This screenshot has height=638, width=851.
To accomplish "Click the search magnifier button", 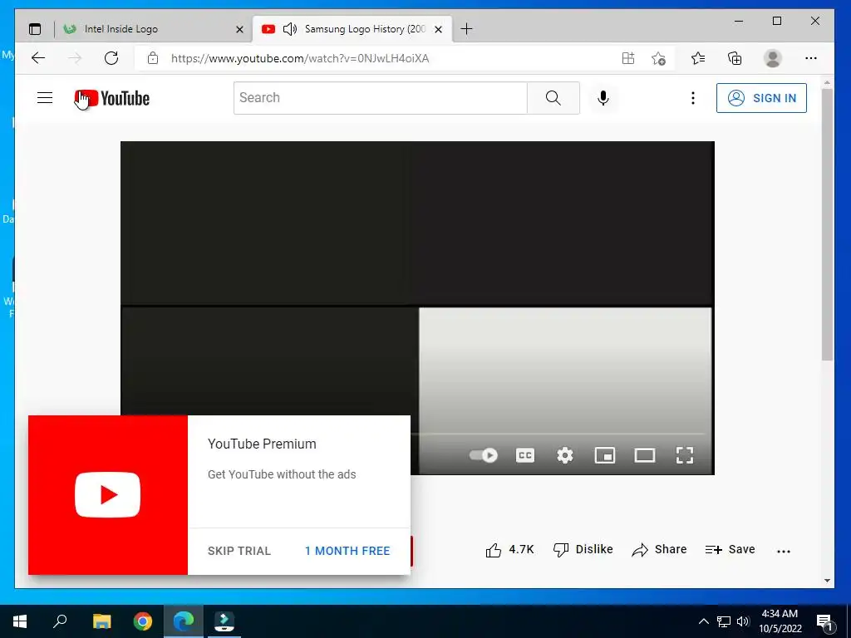I will point(553,98).
